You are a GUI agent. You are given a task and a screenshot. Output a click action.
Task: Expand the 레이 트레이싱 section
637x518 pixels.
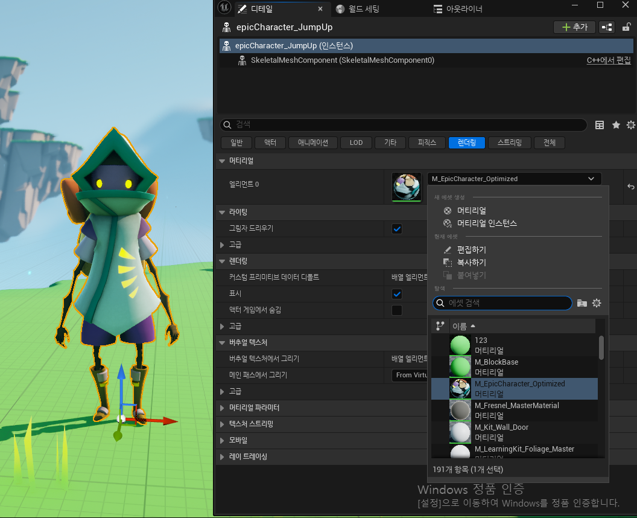[x=222, y=456]
